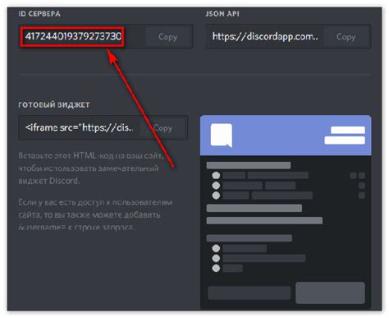
Task: Copy the premade widget iframe code
Action: tap(163, 128)
